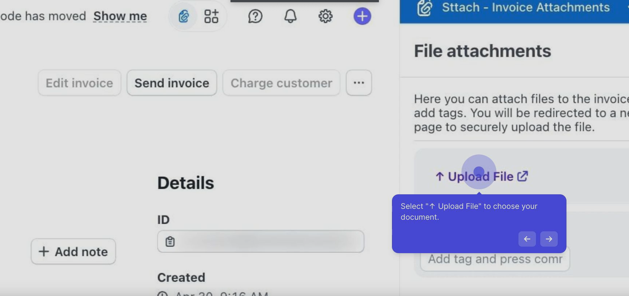Viewport: 629px width, 296px height.
Task: Click the blurred invoice ID field
Action: coord(261,242)
